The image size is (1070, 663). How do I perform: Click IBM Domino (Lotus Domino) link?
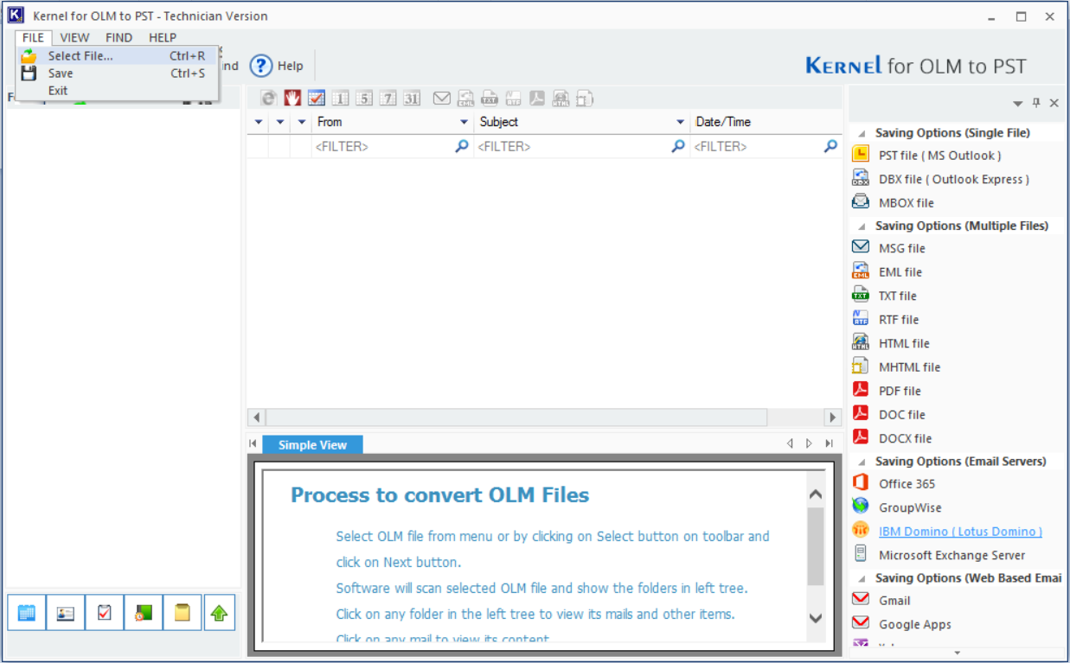[x=960, y=532]
